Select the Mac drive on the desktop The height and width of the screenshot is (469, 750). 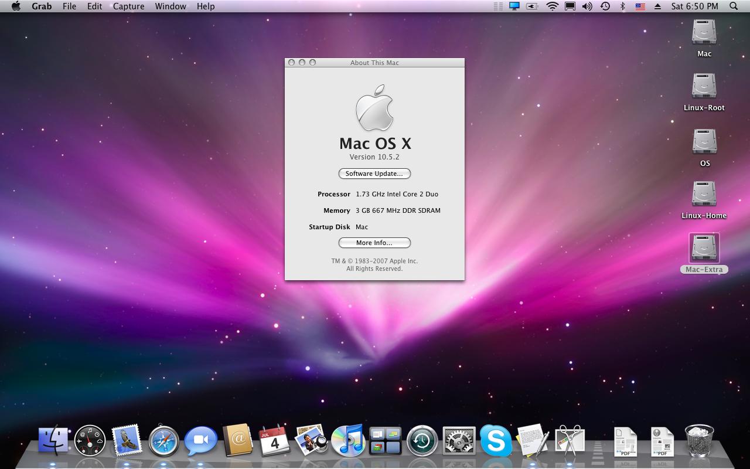point(704,38)
